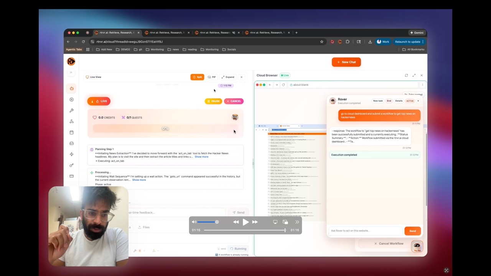Mute the video player volume icon
Viewport: 491px width, 276px height.
click(194, 222)
